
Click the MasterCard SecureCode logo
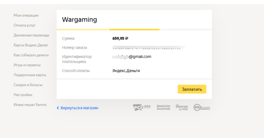pos(163,107)
